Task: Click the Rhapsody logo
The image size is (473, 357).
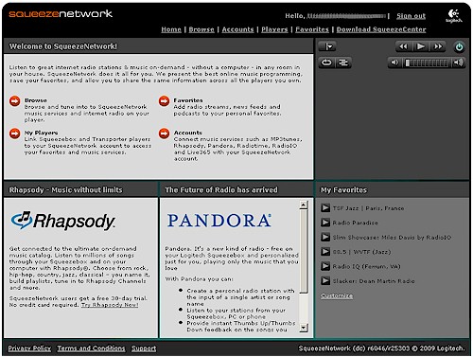Action: [63, 221]
